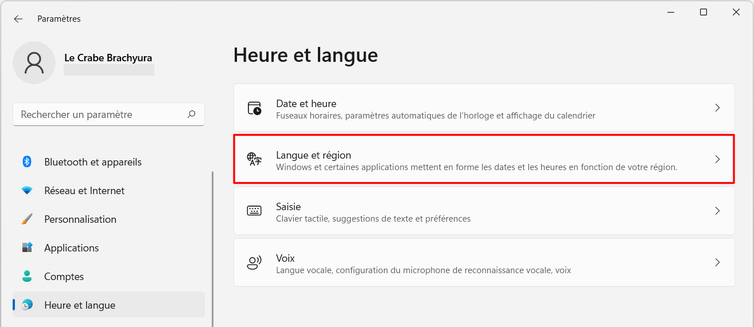The width and height of the screenshot is (754, 327).
Task: Expand the Saisie chevron arrow
Action: click(x=717, y=211)
